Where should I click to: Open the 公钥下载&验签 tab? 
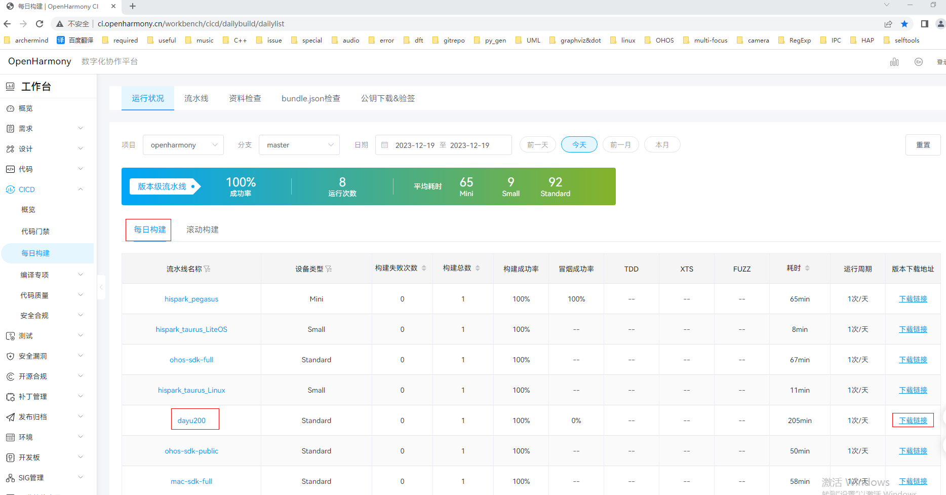point(388,98)
